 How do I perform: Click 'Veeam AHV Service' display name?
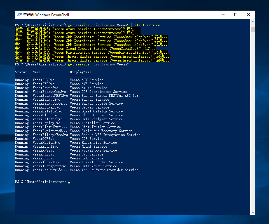tap(87, 80)
